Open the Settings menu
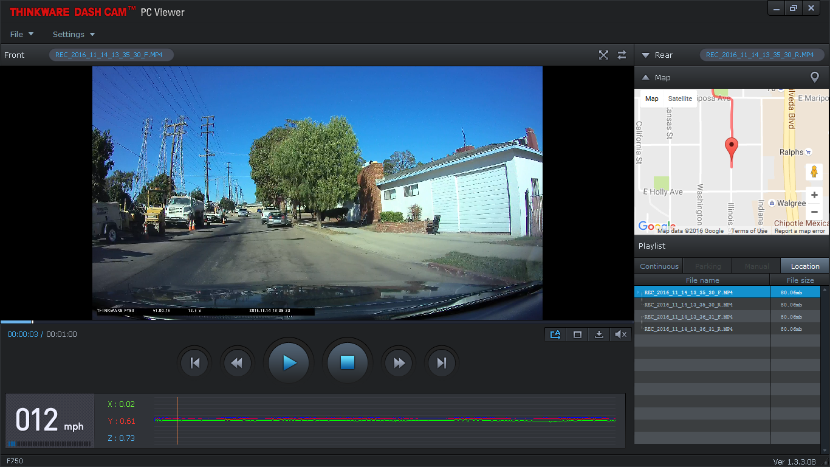830x467 pixels. tap(74, 34)
